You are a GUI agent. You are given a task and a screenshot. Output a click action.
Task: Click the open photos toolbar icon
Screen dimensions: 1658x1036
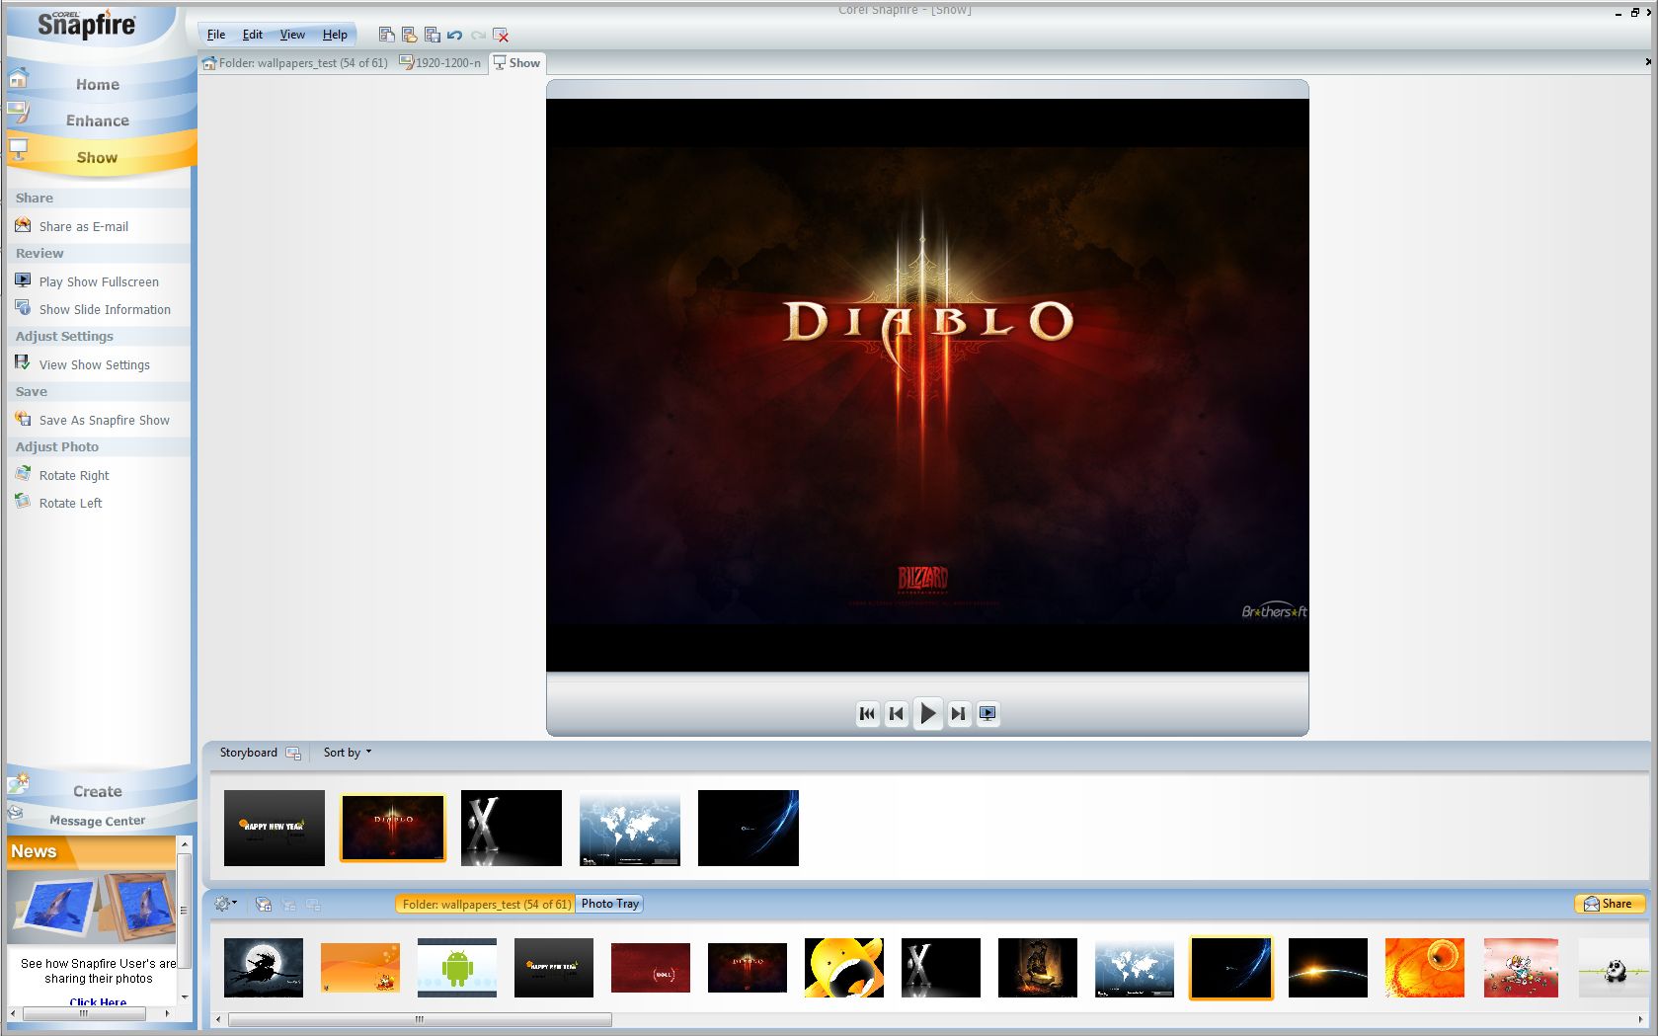[409, 35]
